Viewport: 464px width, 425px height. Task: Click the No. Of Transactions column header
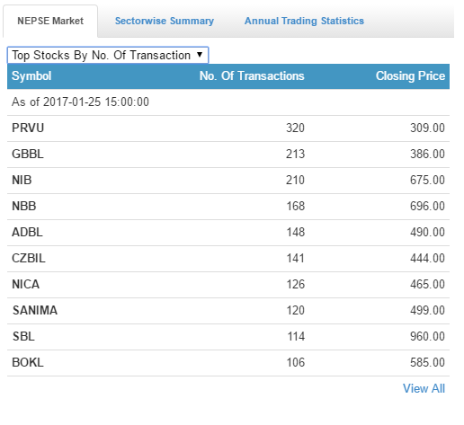pos(252,76)
